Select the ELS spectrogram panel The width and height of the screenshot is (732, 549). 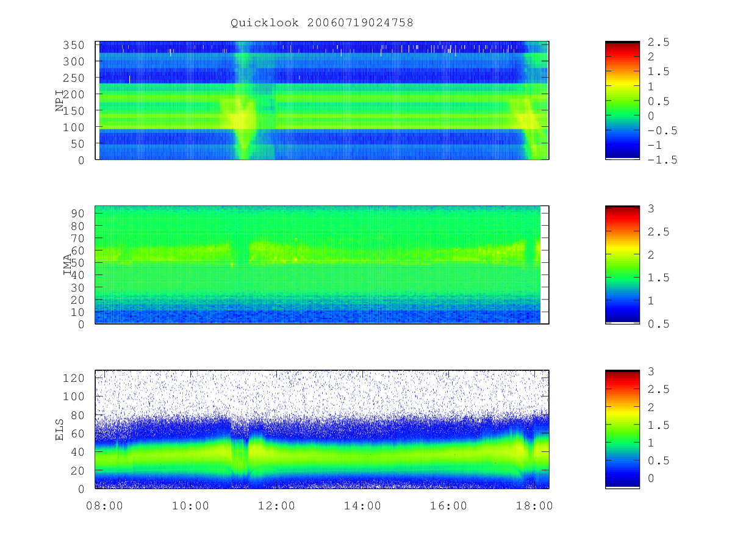tap(322, 429)
